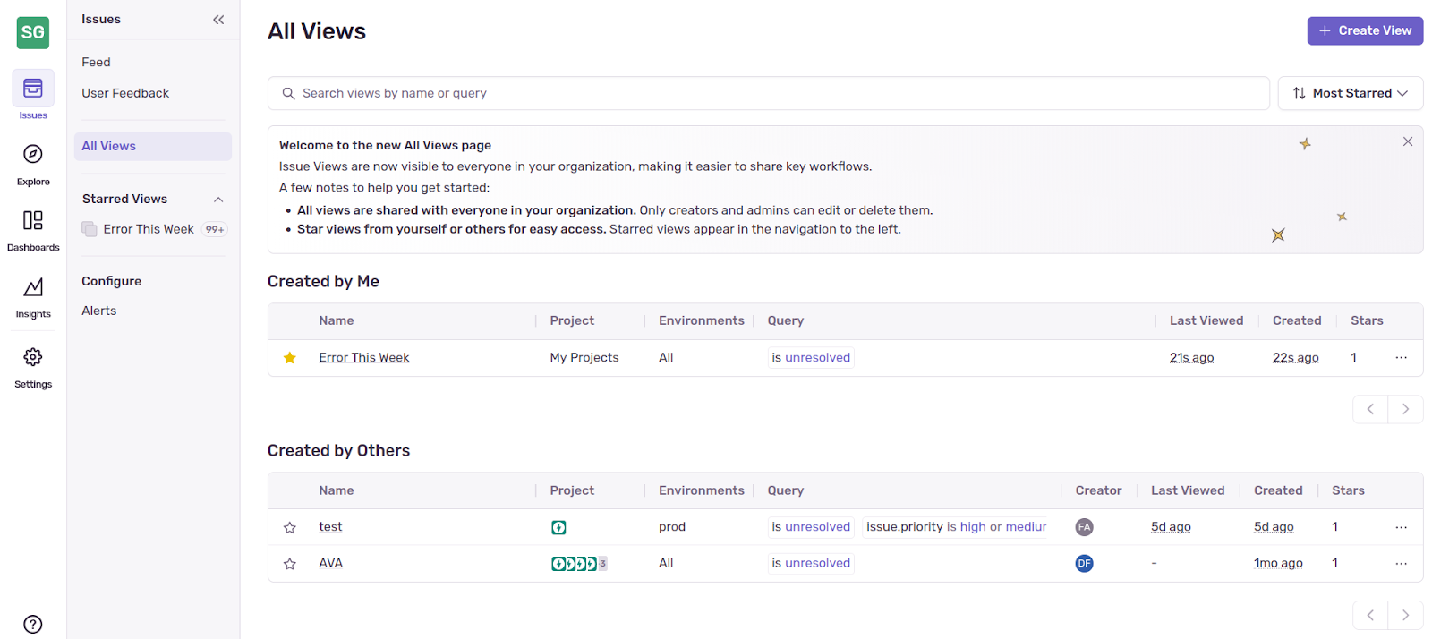
Task: Collapse the Starred Views section
Action: tap(218, 200)
